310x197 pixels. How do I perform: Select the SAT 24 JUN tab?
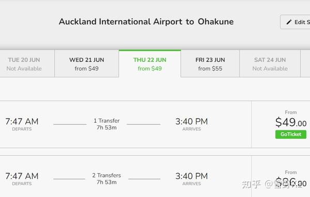point(270,64)
